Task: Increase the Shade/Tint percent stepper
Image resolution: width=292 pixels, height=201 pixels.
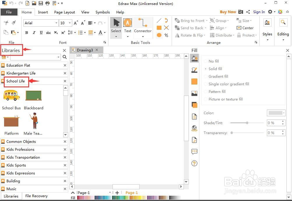Action: [283, 121]
